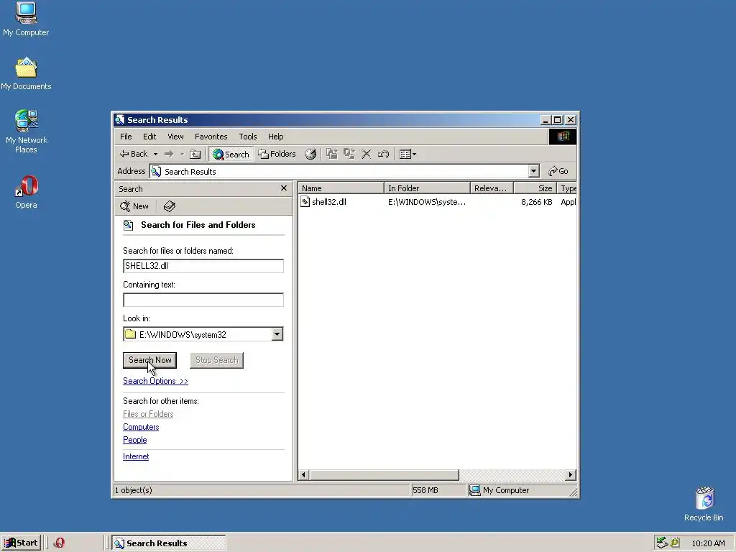
Task: Launch Opera from the desktop shortcut
Action: [x=26, y=191]
